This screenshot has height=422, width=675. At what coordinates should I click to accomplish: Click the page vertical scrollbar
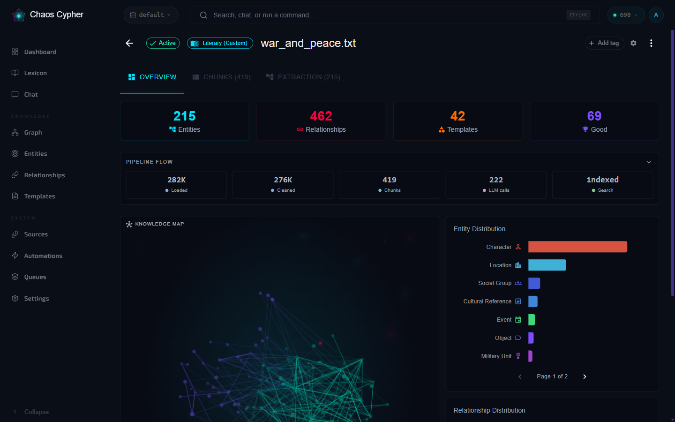pos(673,164)
